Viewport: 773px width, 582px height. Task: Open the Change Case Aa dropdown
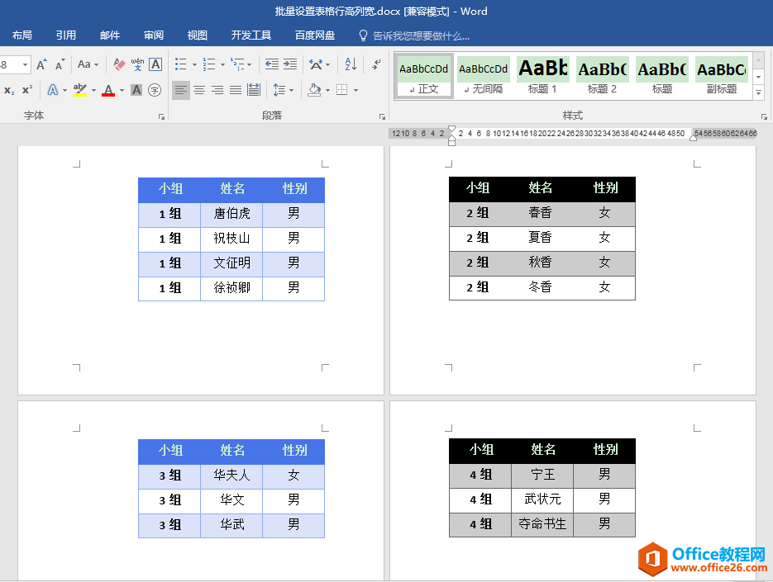(88, 64)
